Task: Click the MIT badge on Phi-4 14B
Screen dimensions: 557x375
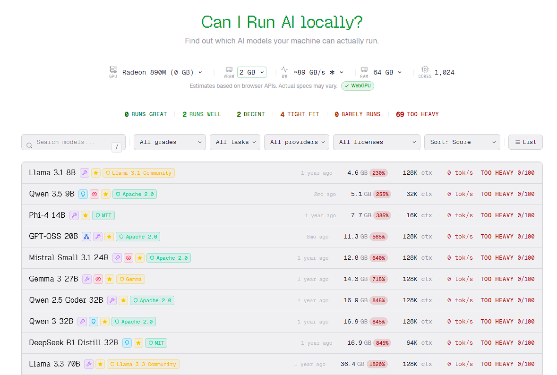Action: point(103,215)
